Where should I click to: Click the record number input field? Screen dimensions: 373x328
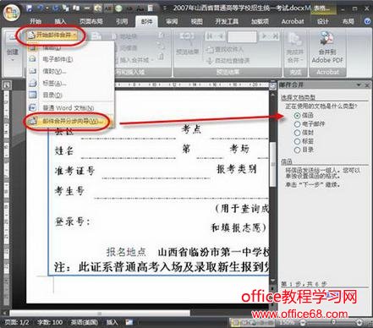(x=242, y=36)
